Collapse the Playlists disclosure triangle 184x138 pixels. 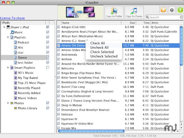click(x=8, y=37)
